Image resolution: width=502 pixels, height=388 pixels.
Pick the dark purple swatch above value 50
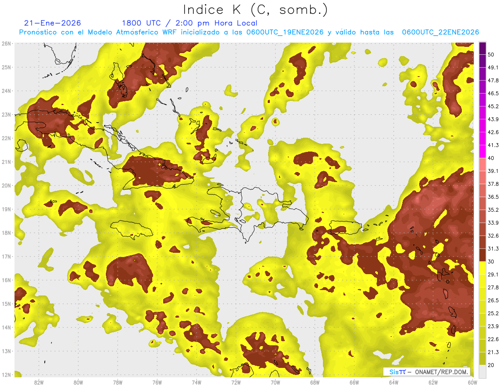pos(482,48)
